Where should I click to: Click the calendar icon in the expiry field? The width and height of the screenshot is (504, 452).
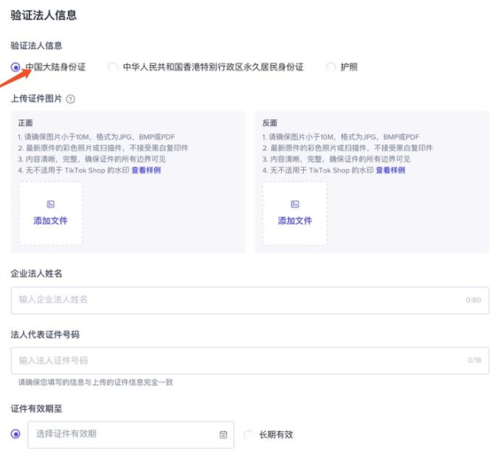pos(223,435)
